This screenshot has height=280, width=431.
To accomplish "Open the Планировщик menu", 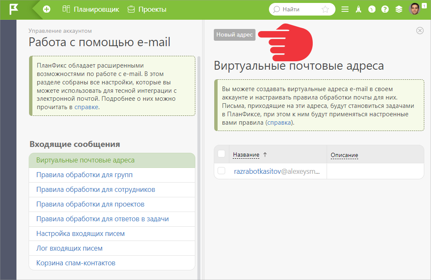I will coord(91,9).
